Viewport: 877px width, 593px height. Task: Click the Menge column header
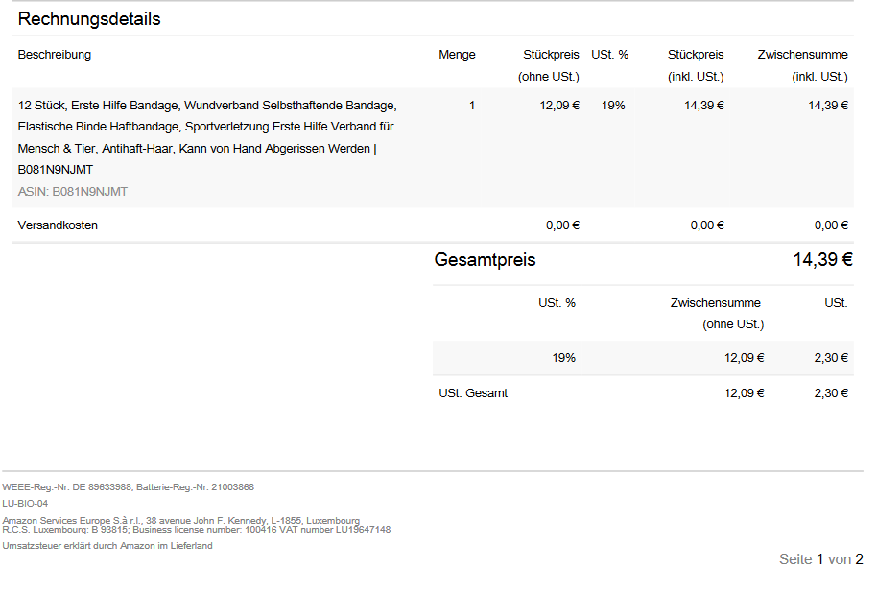click(457, 55)
